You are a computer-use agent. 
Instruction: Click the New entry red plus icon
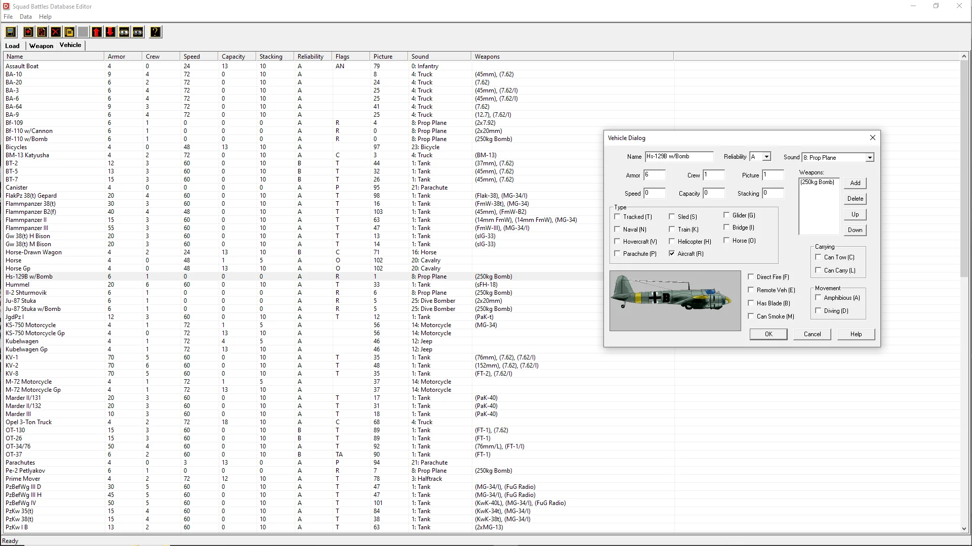(28, 32)
